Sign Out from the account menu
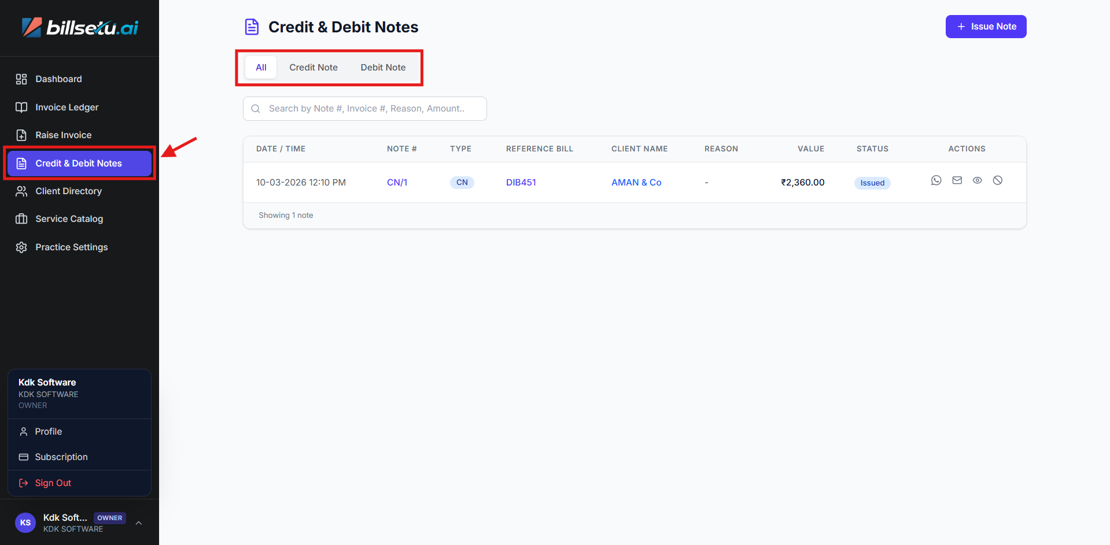1110x545 pixels. coord(53,483)
